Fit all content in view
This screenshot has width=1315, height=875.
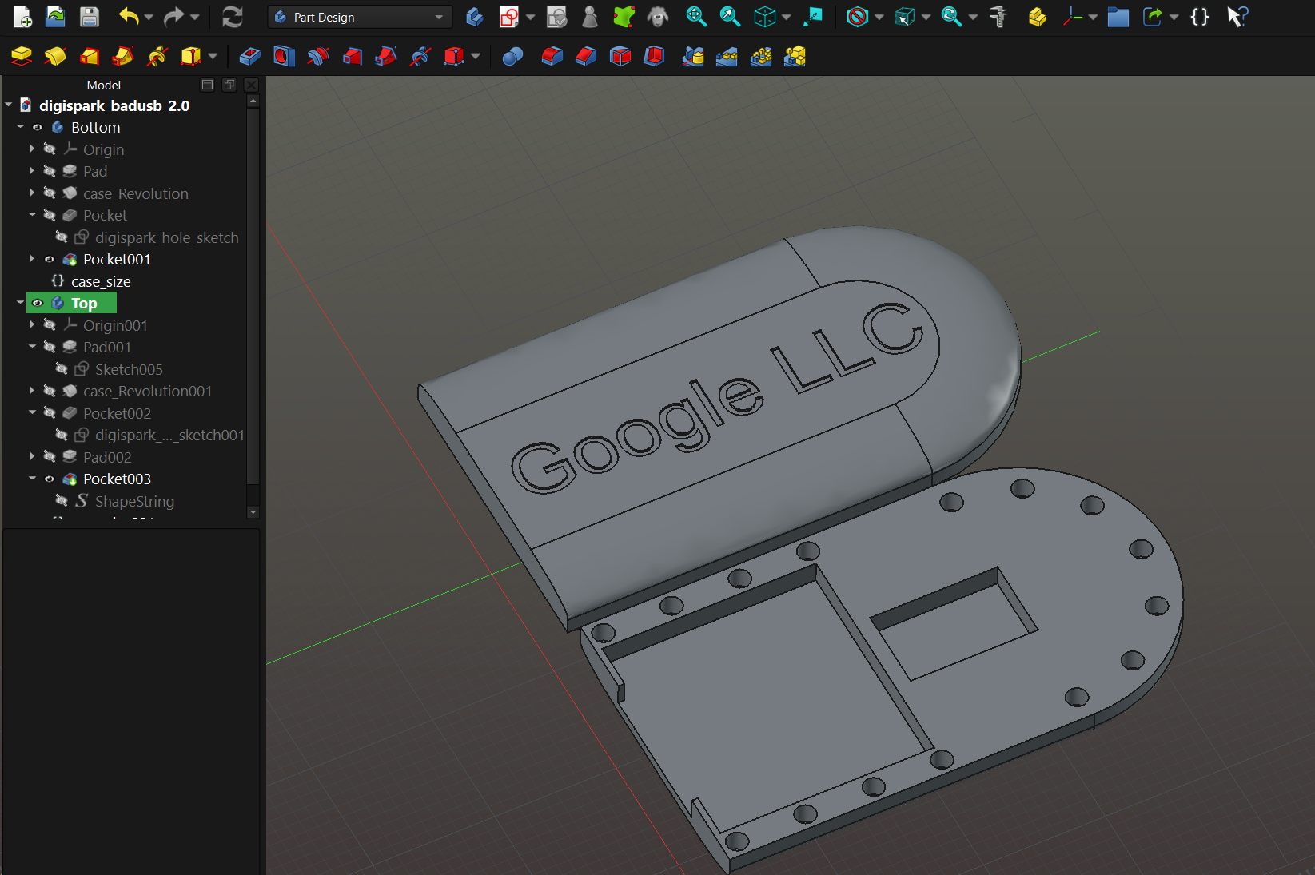[x=696, y=17]
